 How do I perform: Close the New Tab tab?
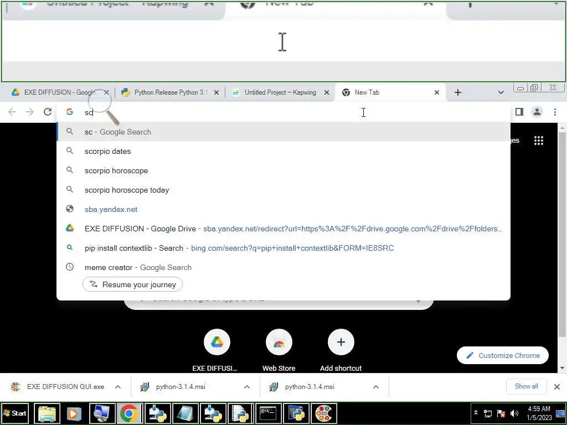[437, 92]
